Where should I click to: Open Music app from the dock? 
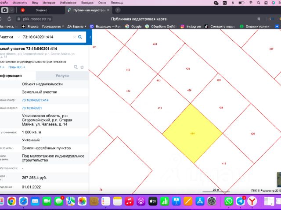pos(129,201)
